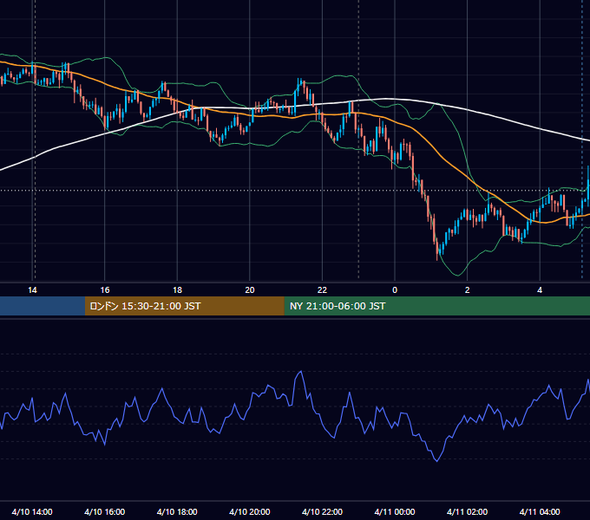The height and width of the screenshot is (520, 590).
Task: Select the 4/10 20:00 time label
Action: tap(250, 511)
